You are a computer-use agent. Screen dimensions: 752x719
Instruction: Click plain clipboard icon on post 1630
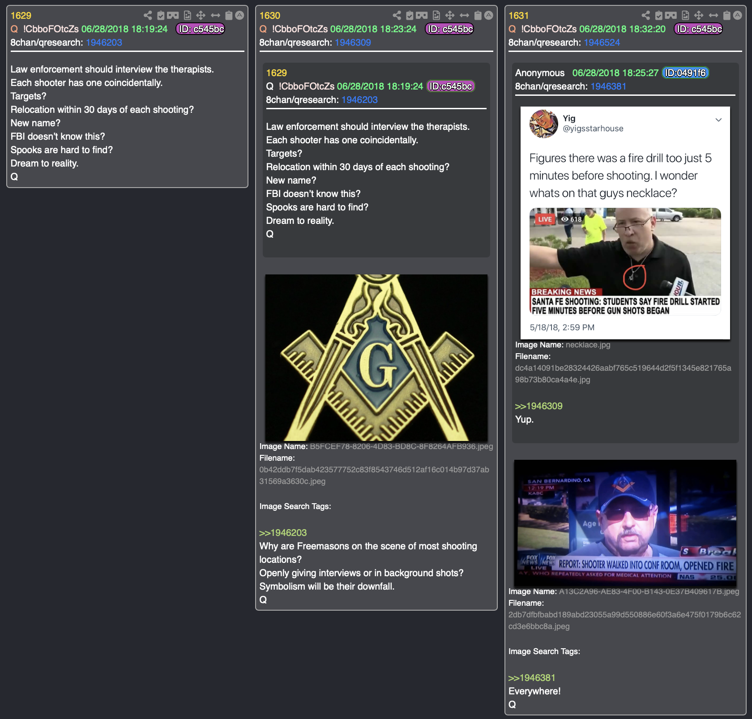click(478, 16)
